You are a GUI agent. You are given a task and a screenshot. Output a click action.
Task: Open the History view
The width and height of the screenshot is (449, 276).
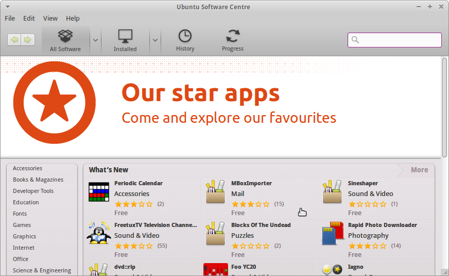pos(185,40)
